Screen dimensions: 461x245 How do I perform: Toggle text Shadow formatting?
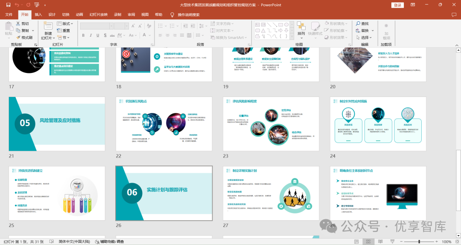[105, 35]
